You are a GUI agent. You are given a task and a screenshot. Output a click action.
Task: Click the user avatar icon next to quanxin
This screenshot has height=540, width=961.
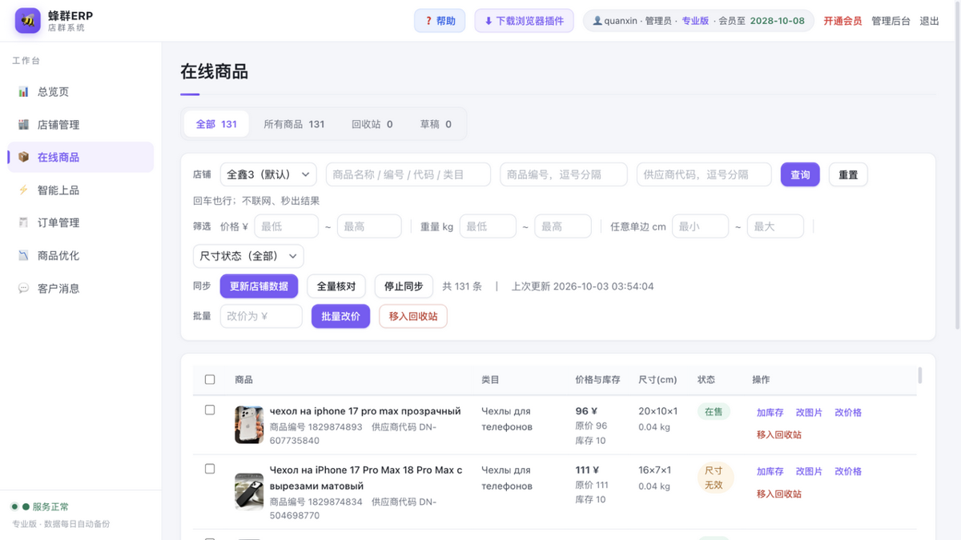click(597, 21)
